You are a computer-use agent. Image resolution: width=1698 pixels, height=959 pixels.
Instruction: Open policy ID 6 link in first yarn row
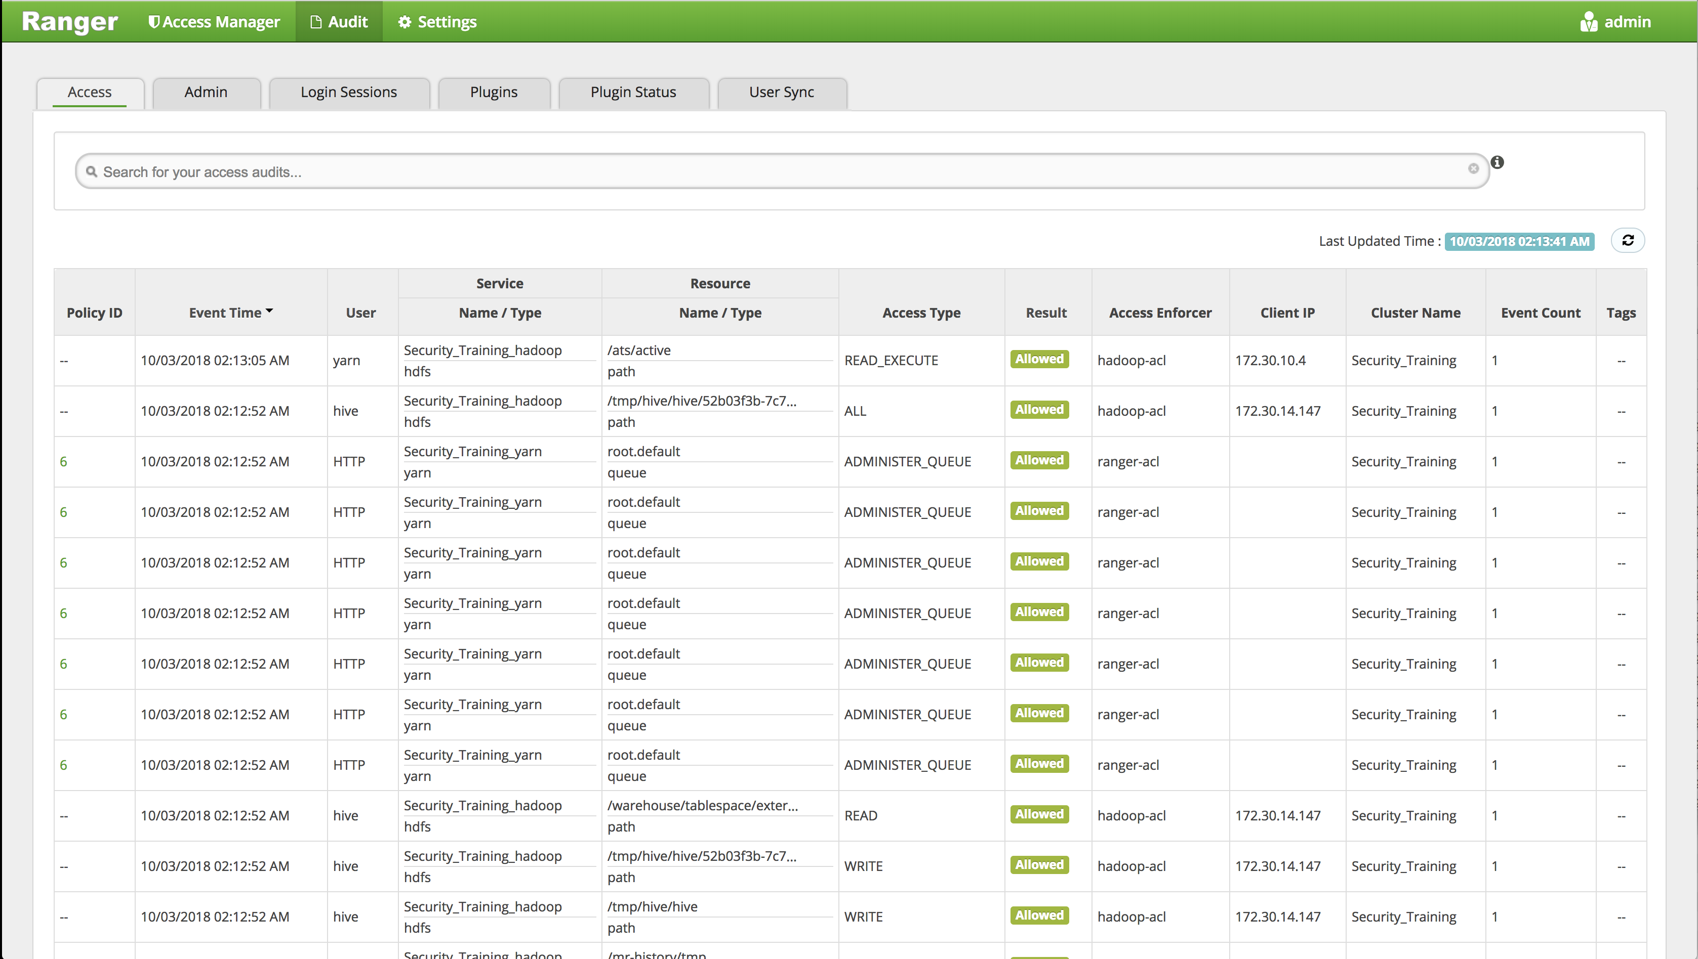pyautogui.click(x=63, y=461)
